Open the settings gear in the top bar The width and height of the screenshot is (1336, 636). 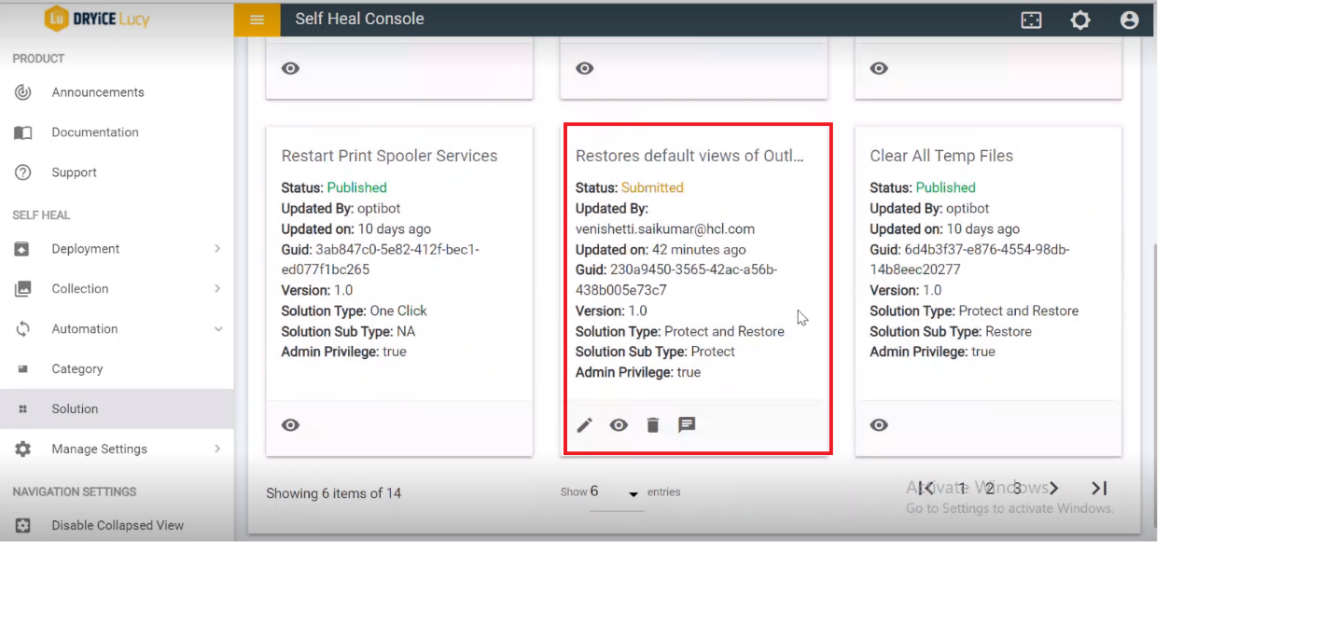[x=1079, y=19]
